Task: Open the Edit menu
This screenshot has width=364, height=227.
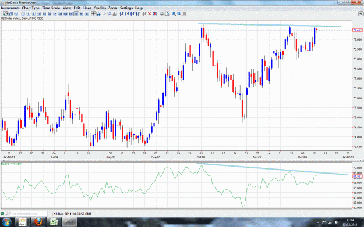Action: pos(77,8)
